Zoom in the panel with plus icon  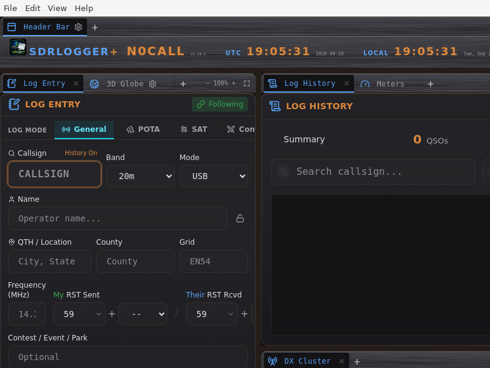(233, 83)
